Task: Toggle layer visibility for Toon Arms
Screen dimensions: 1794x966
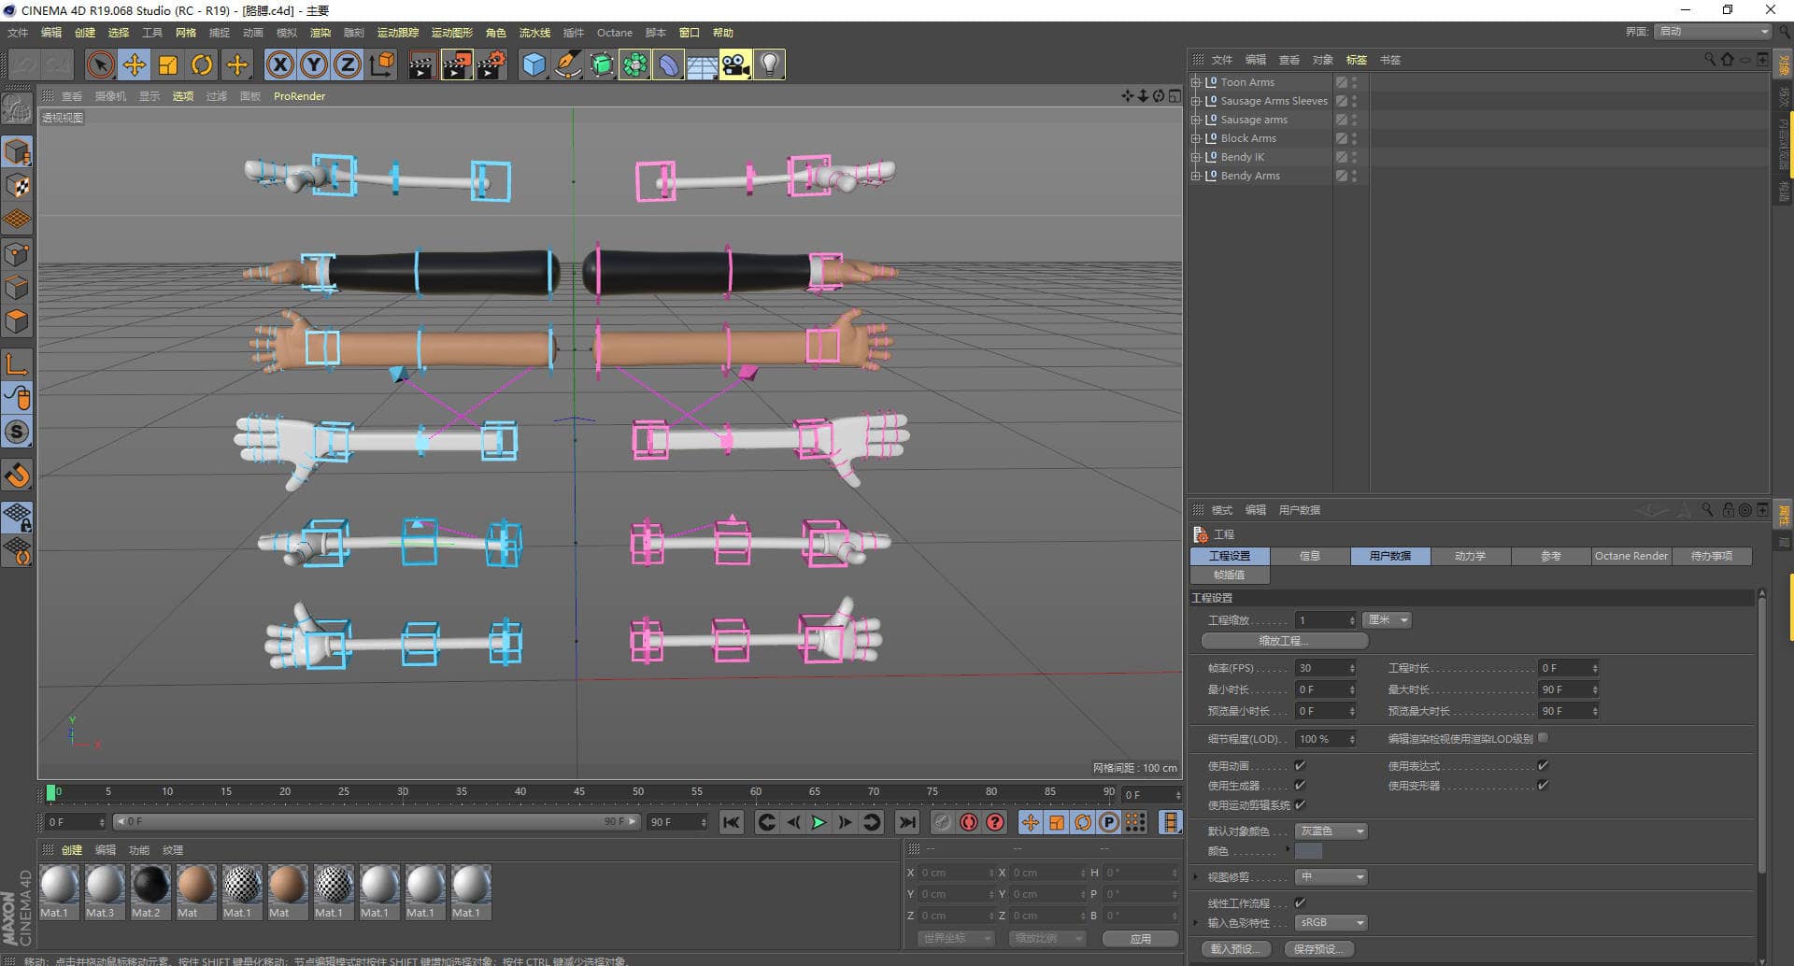Action: (1342, 82)
